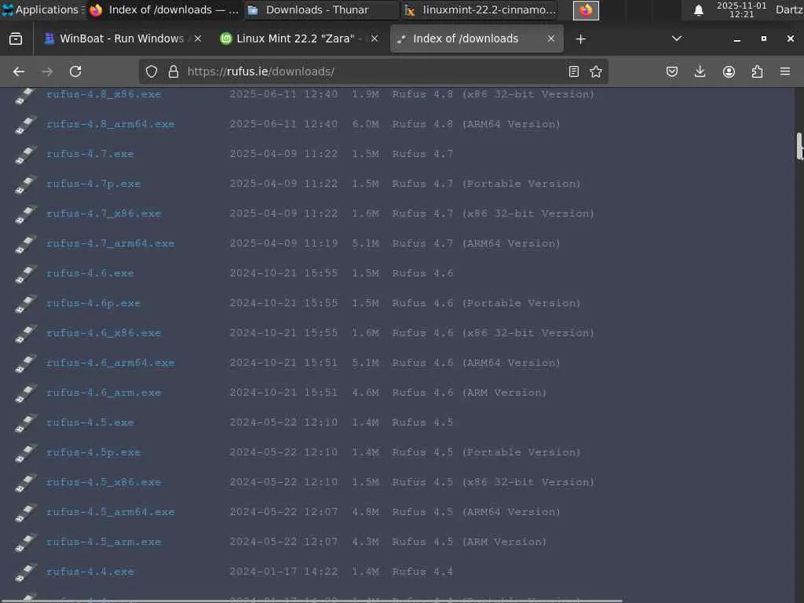Download rufus-4.5_arm64.exe

coord(110,512)
